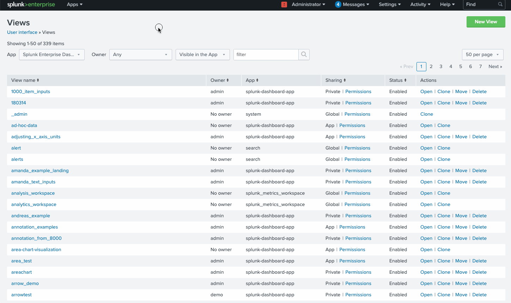The height and width of the screenshot is (303, 511).
Task: Click the Splunk Enterprise logo
Action: coord(31,5)
